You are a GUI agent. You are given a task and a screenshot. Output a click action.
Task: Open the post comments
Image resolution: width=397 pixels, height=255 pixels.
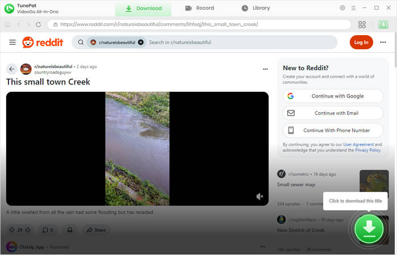click(x=48, y=229)
